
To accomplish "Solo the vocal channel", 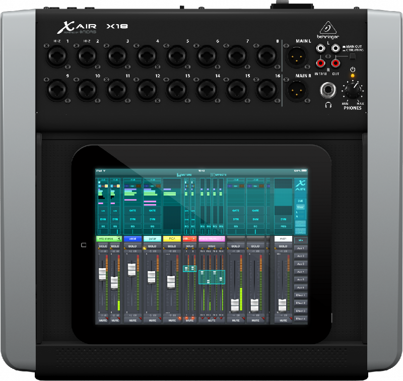I will [132, 246].
